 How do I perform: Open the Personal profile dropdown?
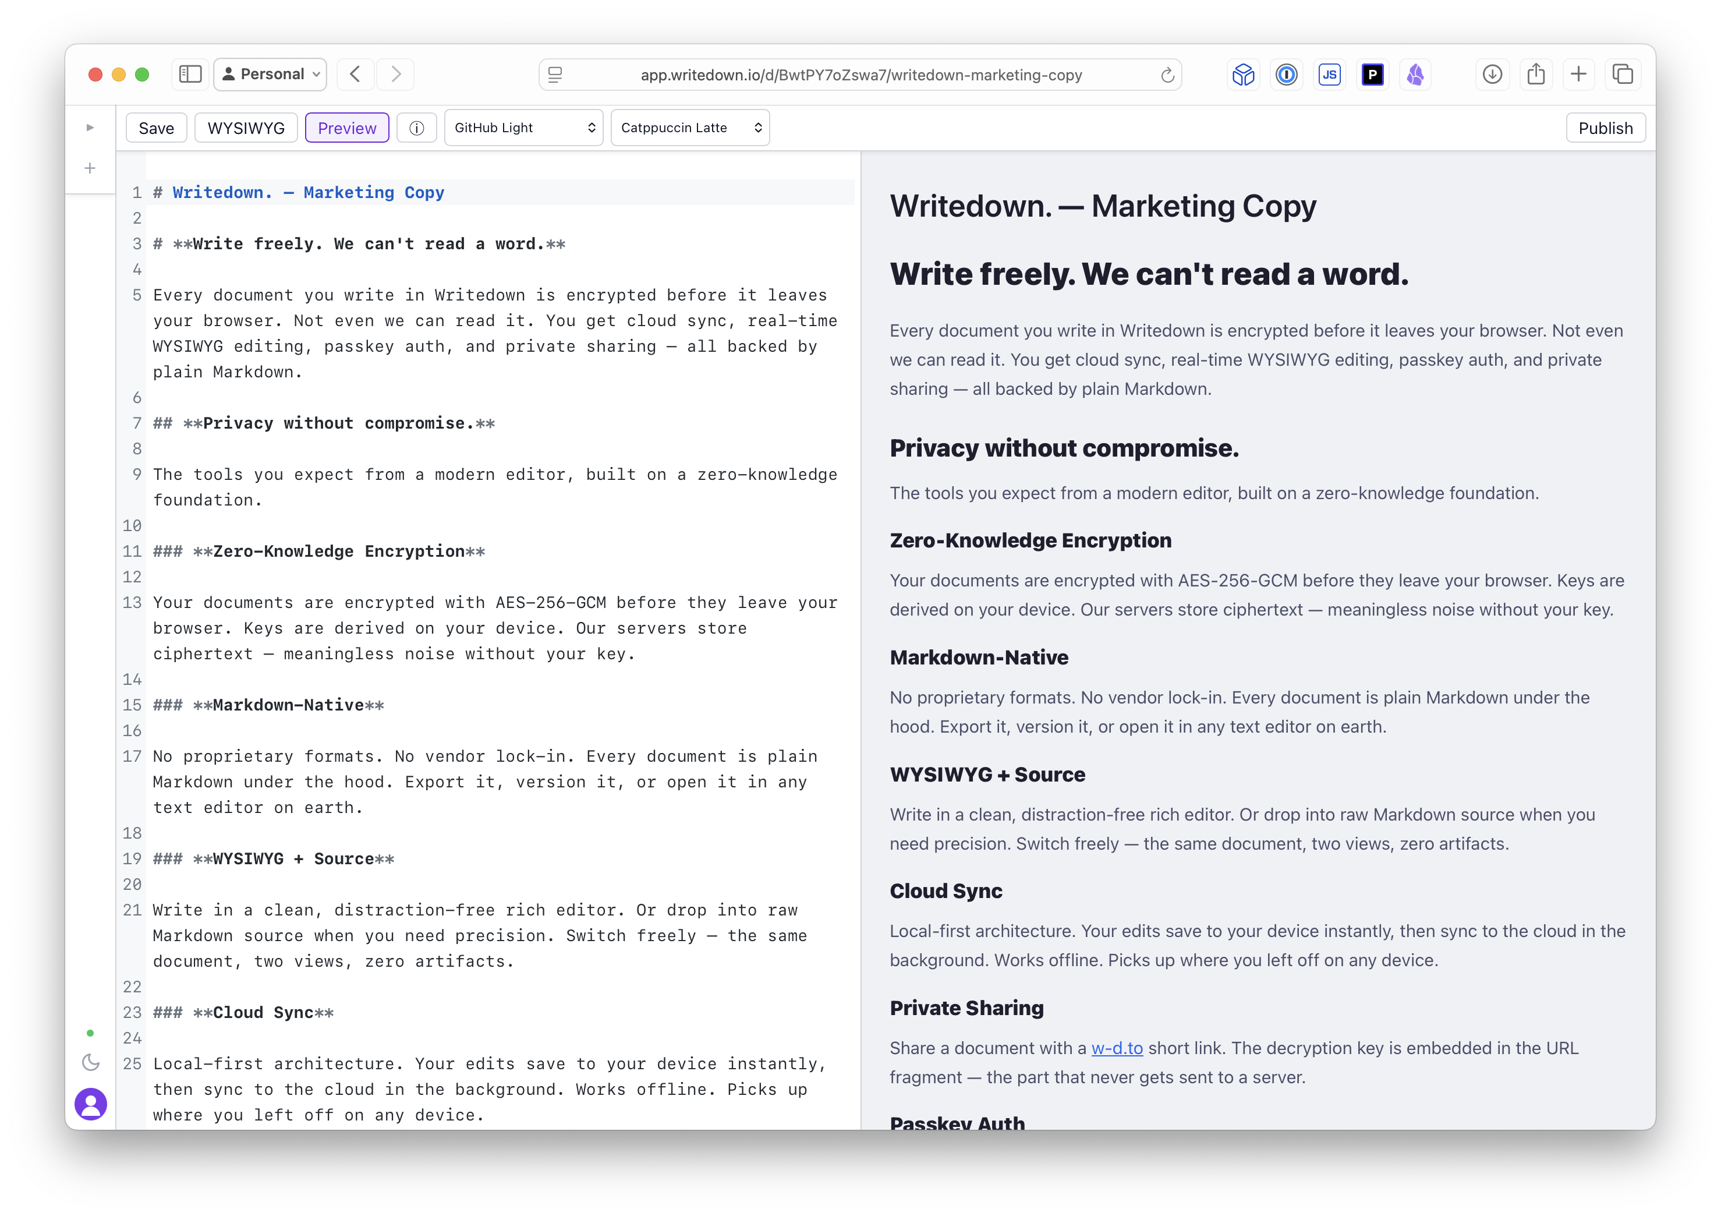click(x=269, y=74)
